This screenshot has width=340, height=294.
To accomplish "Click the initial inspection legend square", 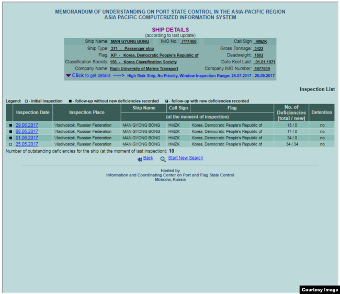I will pyautogui.click(x=25, y=101).
